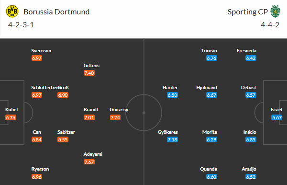Image resolution: width=287 pixels, height=185 pixels.
Task: Open player Quenda's name
Action: [x=209, y=169]
